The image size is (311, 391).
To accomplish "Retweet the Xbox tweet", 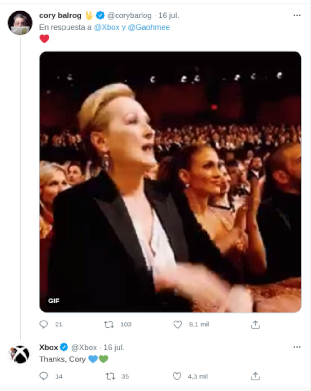I will point(110,376).
